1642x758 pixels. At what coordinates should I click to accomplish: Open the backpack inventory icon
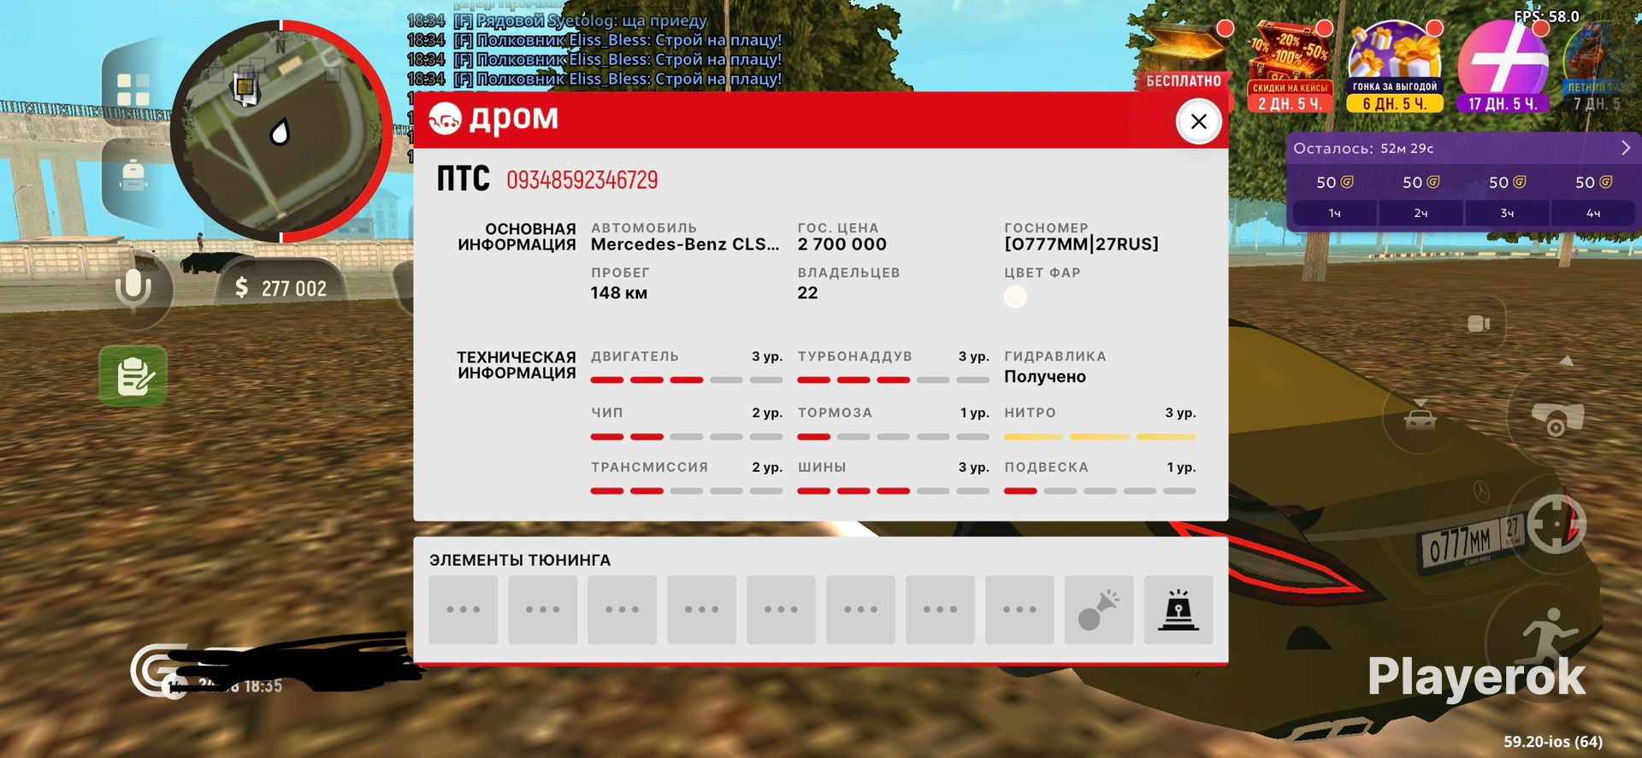133,175
